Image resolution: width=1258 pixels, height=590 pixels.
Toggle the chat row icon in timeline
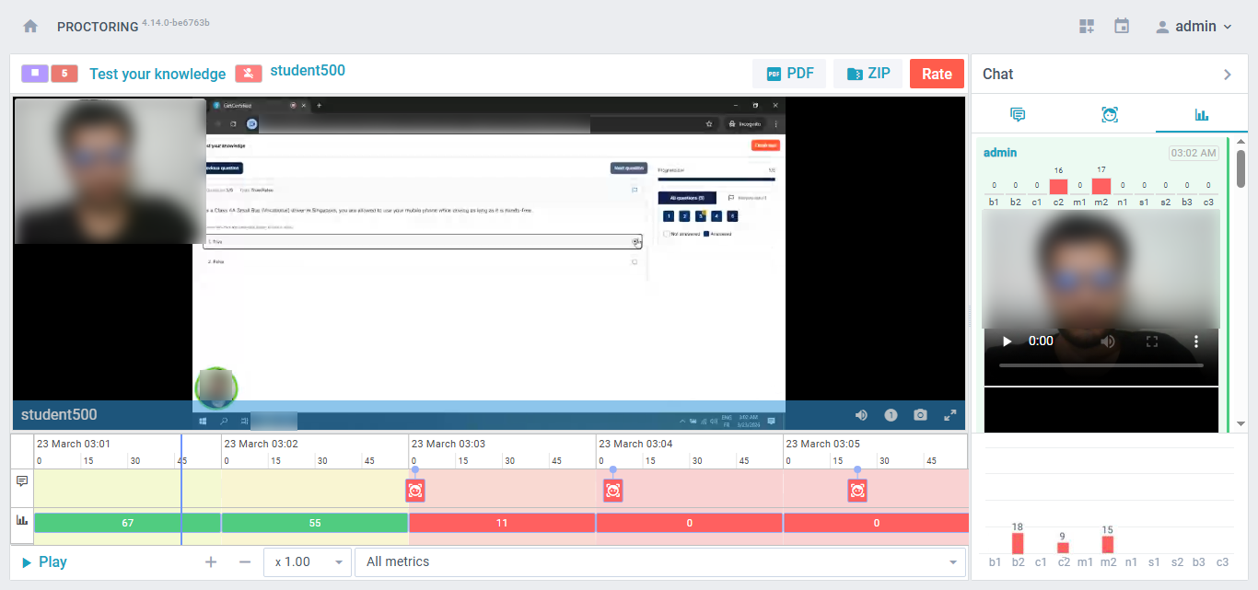pyautogui.click(x=22, y=480)
